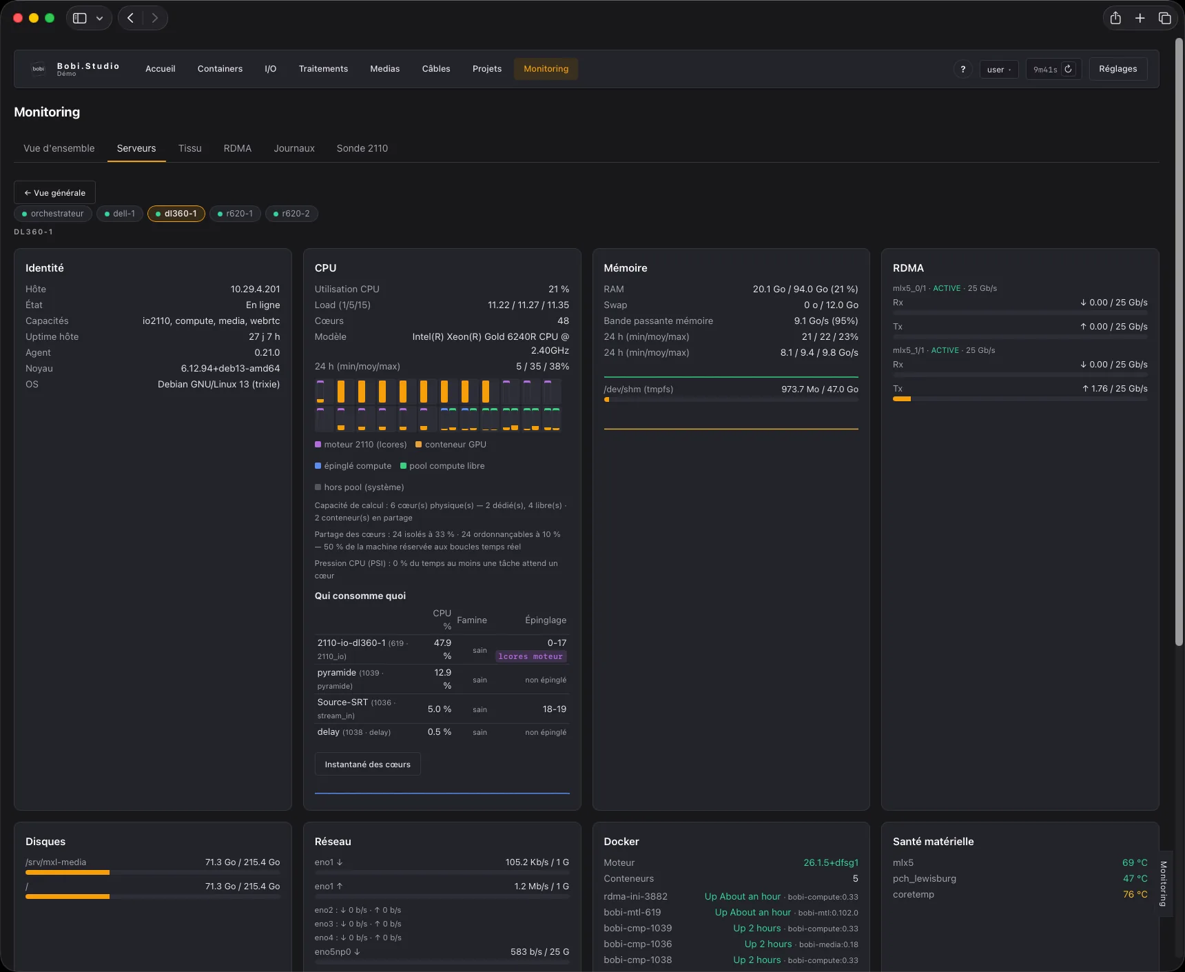Open the Containers menu item
Screen dimensions: 1185x972
point(220,69)
